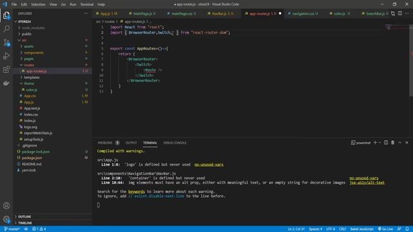The width and height of the screenshot is (413, 232).
Task: Open the Run and Debug view
Action: coord(6,56)
